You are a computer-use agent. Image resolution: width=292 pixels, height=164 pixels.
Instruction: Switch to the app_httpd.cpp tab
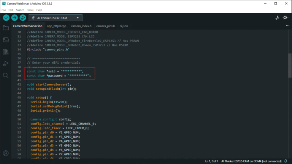click(57, 26)
